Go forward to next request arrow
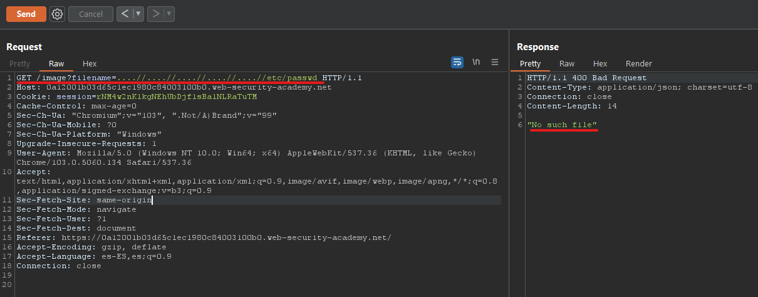Viewport: 758px width, 297px height. pos(156,14)
